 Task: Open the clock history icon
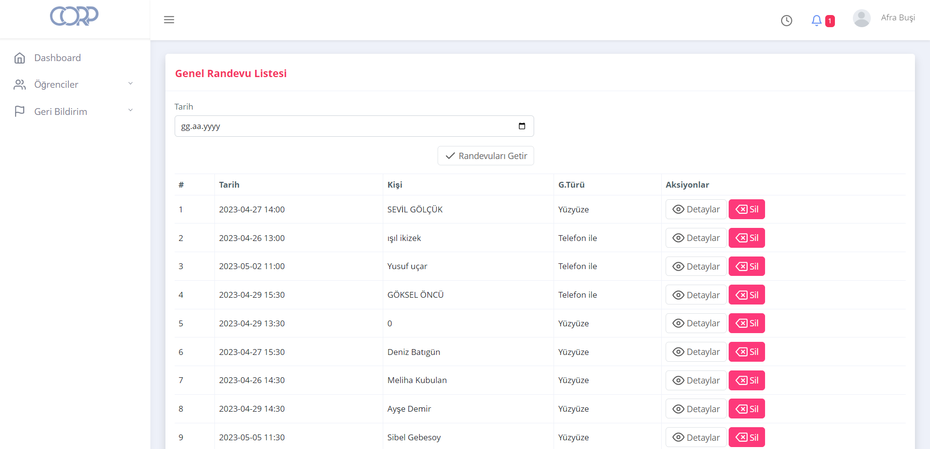point(786,20)
